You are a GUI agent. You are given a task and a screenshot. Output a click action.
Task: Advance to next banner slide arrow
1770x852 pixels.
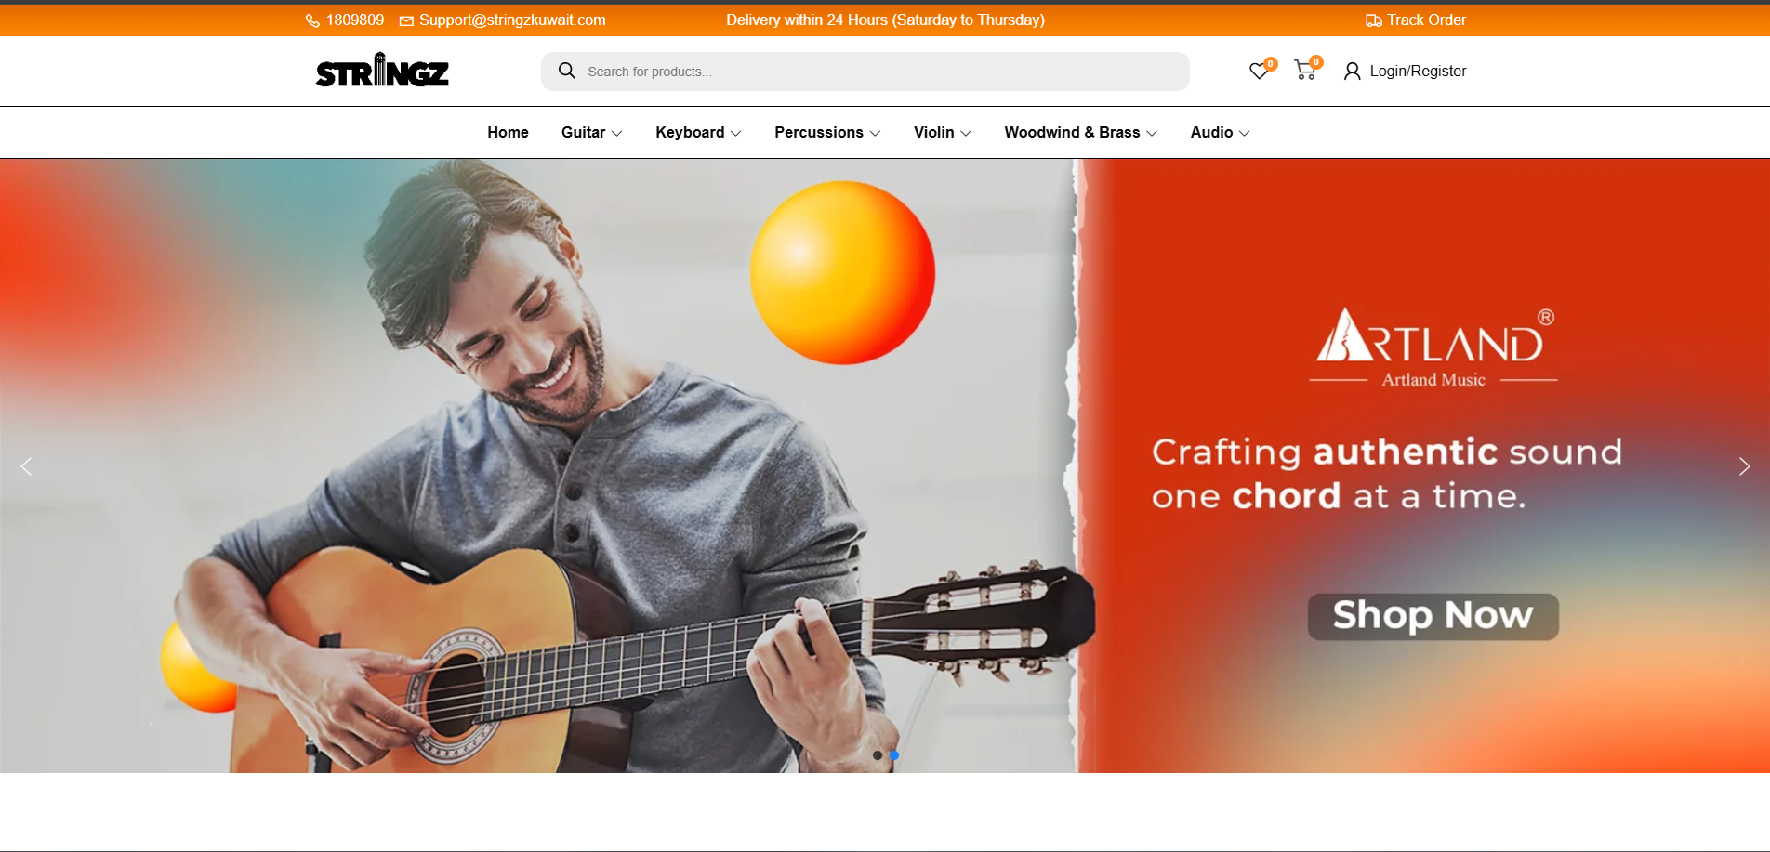[1744, 466]
